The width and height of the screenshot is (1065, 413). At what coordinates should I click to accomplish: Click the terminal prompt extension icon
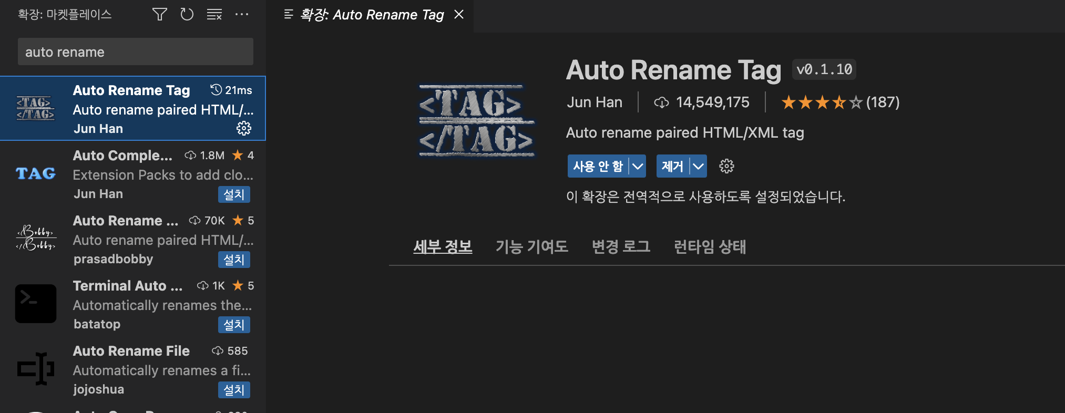36,304
